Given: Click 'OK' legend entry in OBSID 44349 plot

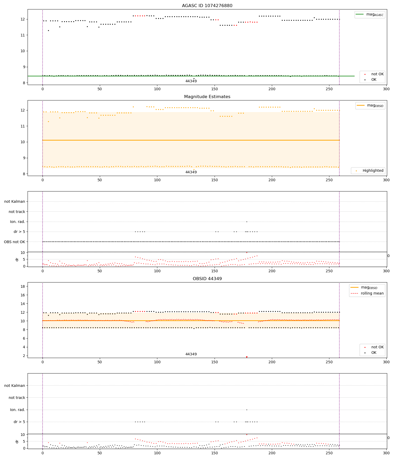Looking at the screenshot, I should (x=370, y=353).
